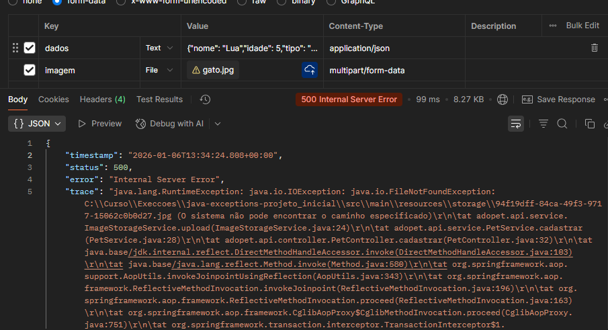608x330 pixels.
Task: Search within the response body
Action: pyautogui.click(x=562, y=124)
